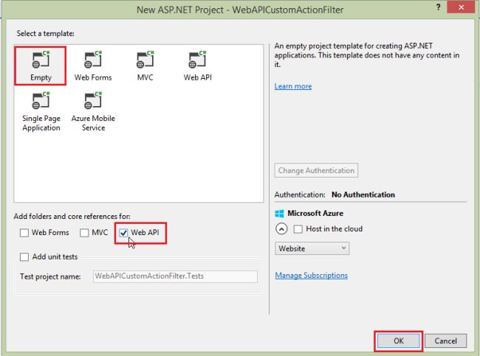480x356 pixels.
Task: Click the 'Select a template:' label
Action: pyautogui.click(x=45, y=34)
